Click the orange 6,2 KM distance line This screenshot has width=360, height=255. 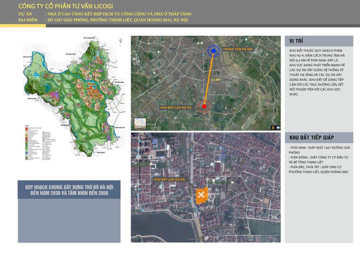pyautogui.click(x=209, y=79)
